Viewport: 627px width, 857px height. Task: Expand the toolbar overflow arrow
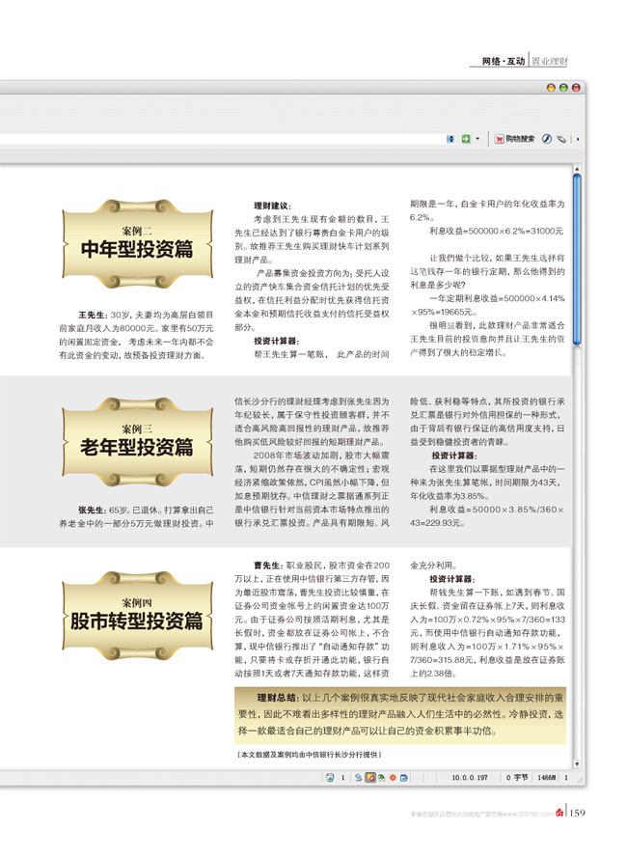pyautogui.click(x=578, y=139)
